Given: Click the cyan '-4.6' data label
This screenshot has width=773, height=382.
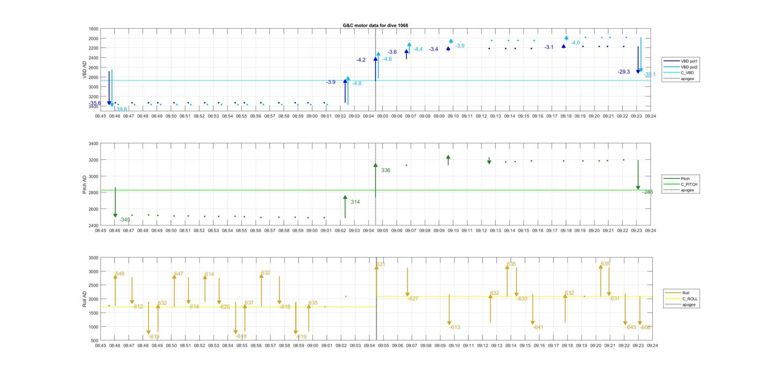Looking at the screenshot, I should point(387,59).
